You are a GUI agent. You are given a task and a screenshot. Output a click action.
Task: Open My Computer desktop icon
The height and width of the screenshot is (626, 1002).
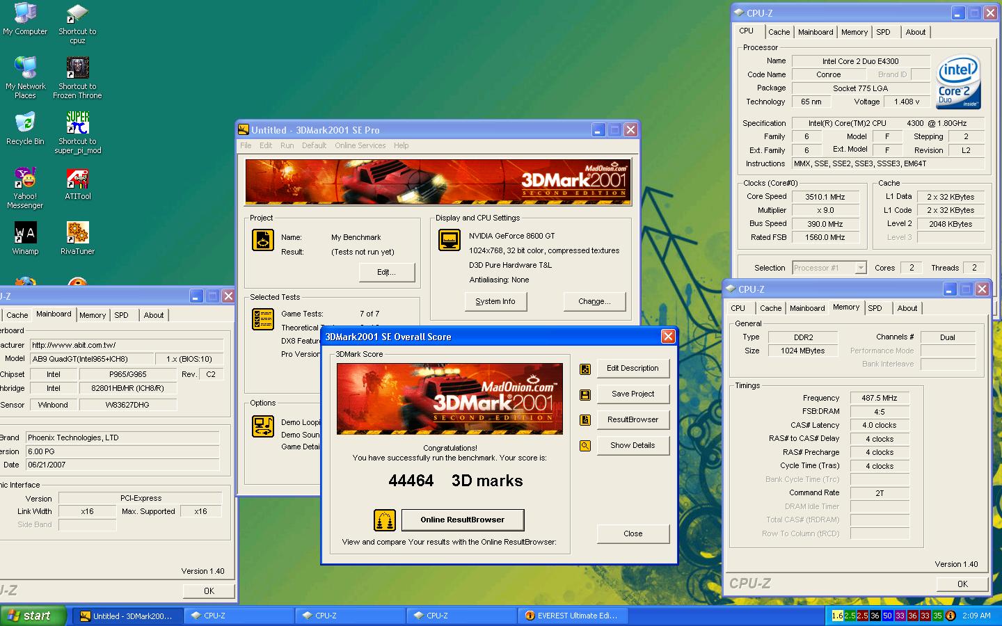[25, 19]
